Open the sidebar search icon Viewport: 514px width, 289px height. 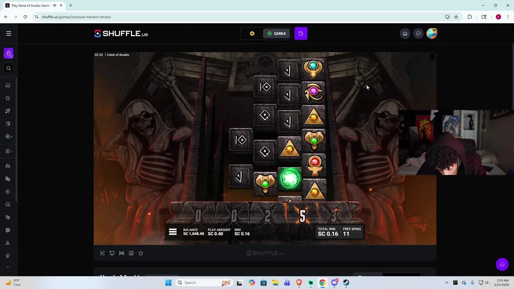coord(8,68)
